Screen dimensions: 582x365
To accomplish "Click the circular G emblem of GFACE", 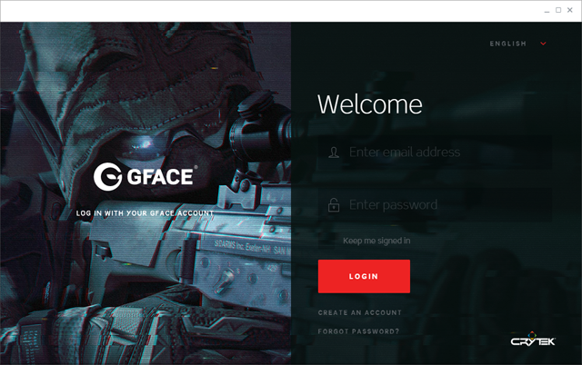I will tap(108, 176).
